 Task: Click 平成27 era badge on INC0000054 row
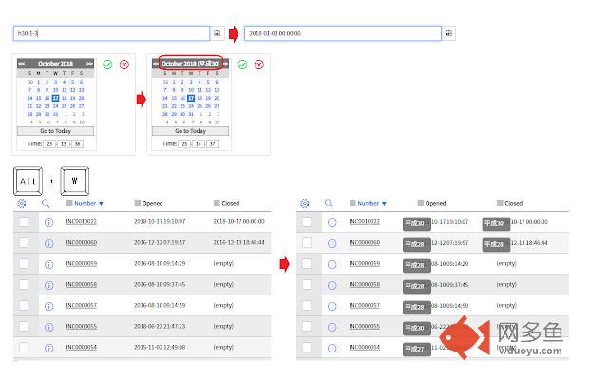[x=417, y=349]
